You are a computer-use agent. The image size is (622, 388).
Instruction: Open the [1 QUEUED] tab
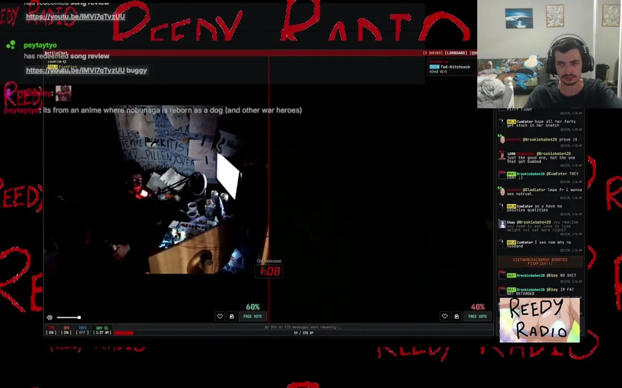(433, 53)
